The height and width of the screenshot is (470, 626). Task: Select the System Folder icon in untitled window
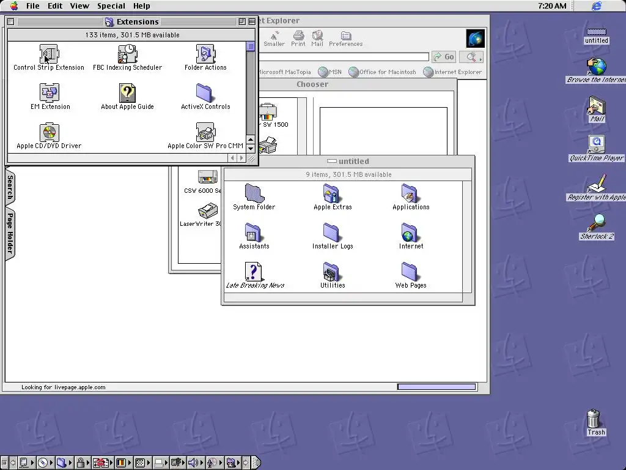click(x=254, y=193)
